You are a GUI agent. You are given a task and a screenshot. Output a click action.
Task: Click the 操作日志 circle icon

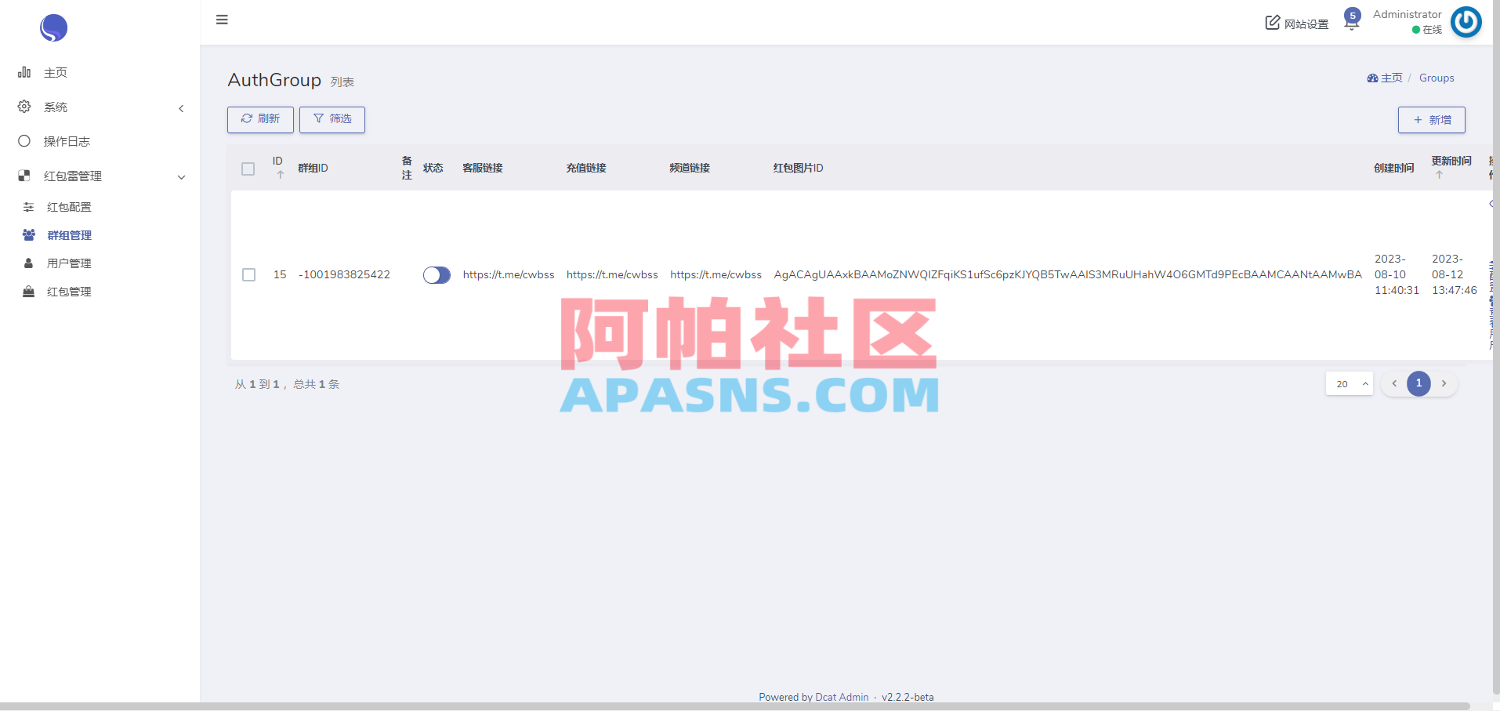pos(24,141)
